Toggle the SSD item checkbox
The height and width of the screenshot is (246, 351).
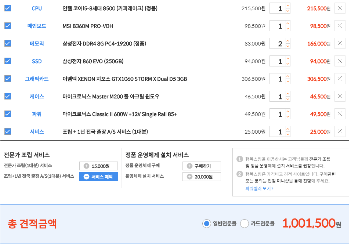pos(8,61)
